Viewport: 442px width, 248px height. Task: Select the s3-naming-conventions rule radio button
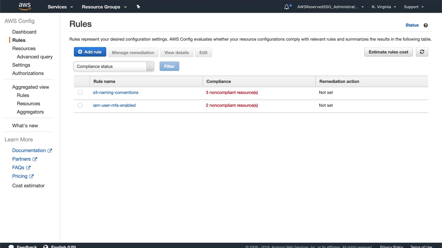[80, 92]
